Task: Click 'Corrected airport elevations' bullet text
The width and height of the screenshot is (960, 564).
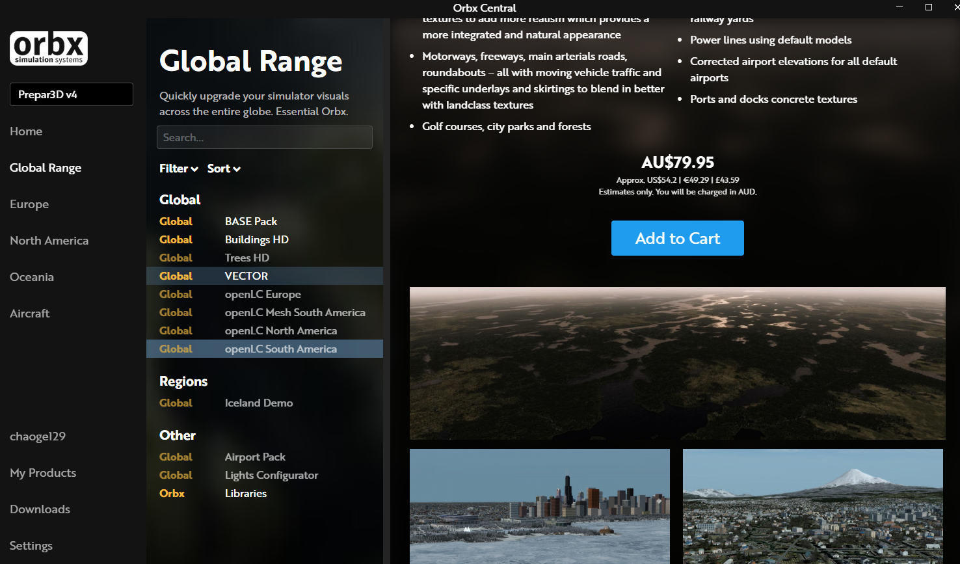Action: 793,69
